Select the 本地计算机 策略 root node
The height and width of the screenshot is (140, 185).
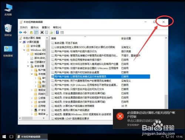(30, 38)
